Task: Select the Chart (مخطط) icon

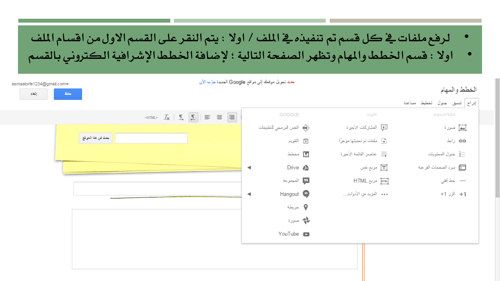Action: pos(306,154)
